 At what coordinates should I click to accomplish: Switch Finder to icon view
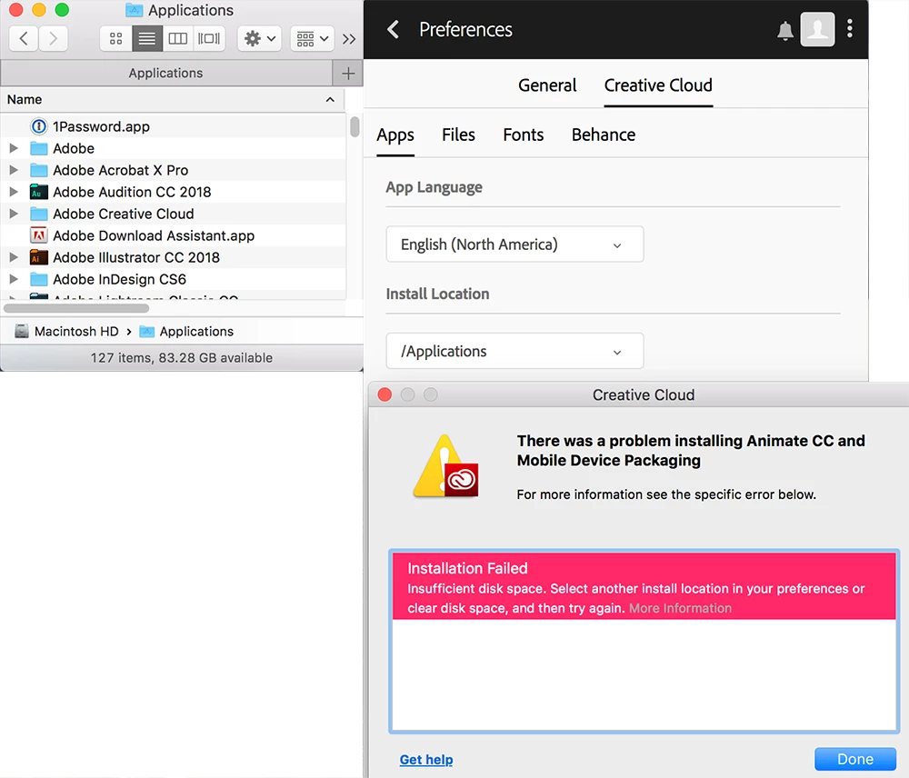[116, 39]
